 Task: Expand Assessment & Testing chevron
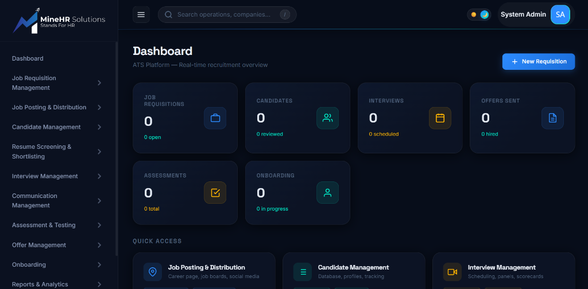99,225
